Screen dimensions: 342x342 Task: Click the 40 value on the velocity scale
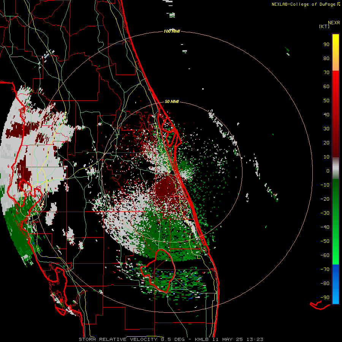pos(326,115)
